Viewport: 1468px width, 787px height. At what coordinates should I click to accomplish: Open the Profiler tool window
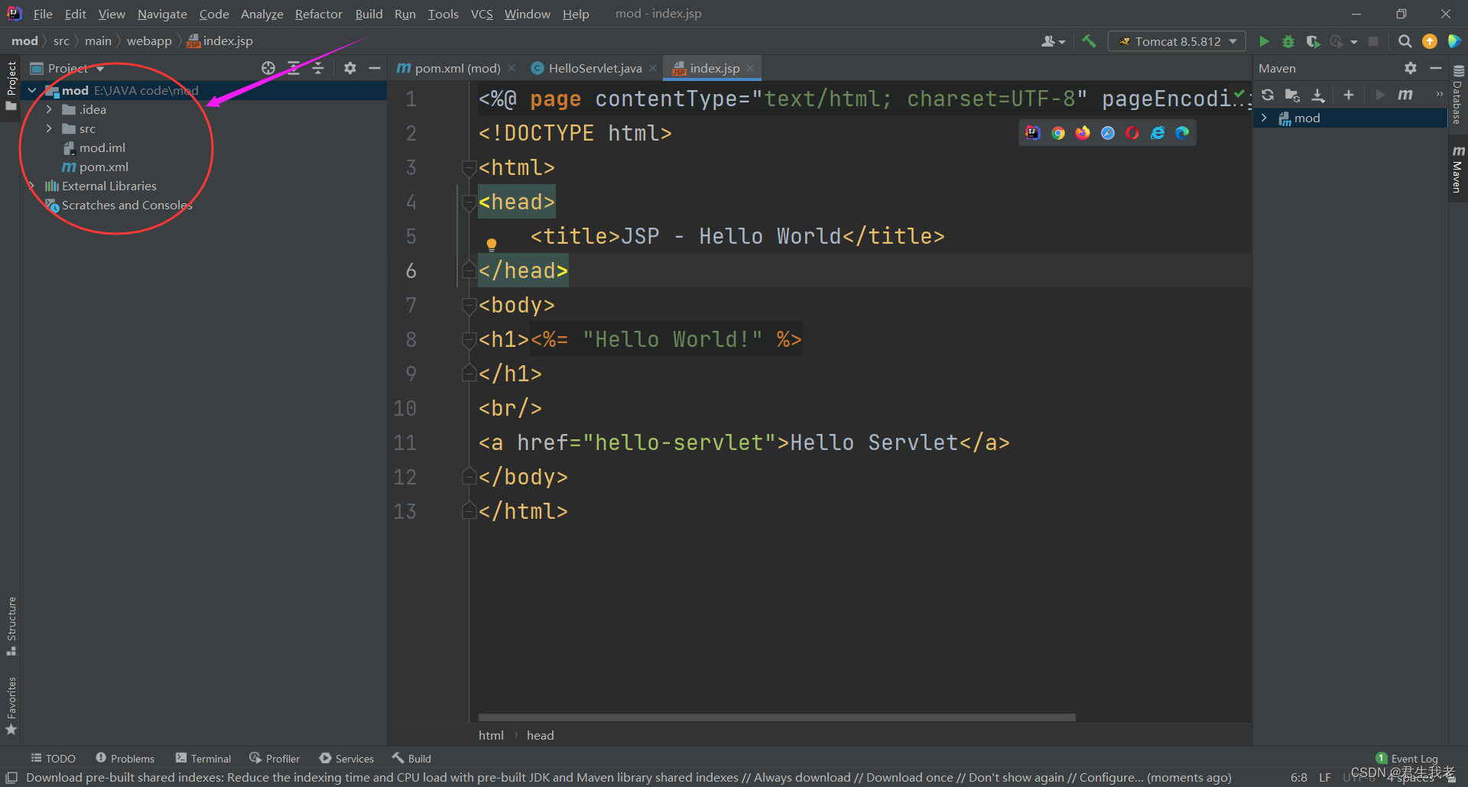point(274,758)
